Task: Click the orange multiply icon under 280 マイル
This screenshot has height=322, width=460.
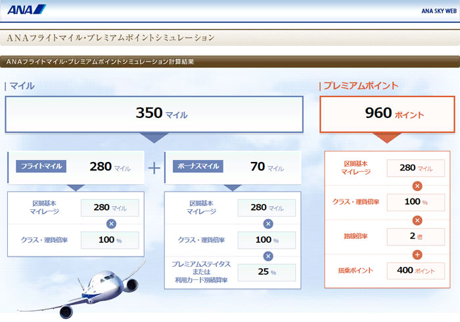Action: coord(417,186)
